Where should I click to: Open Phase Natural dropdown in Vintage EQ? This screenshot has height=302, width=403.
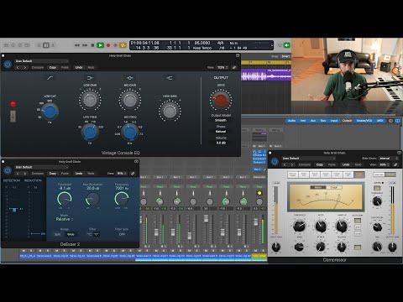pos(221,132)
